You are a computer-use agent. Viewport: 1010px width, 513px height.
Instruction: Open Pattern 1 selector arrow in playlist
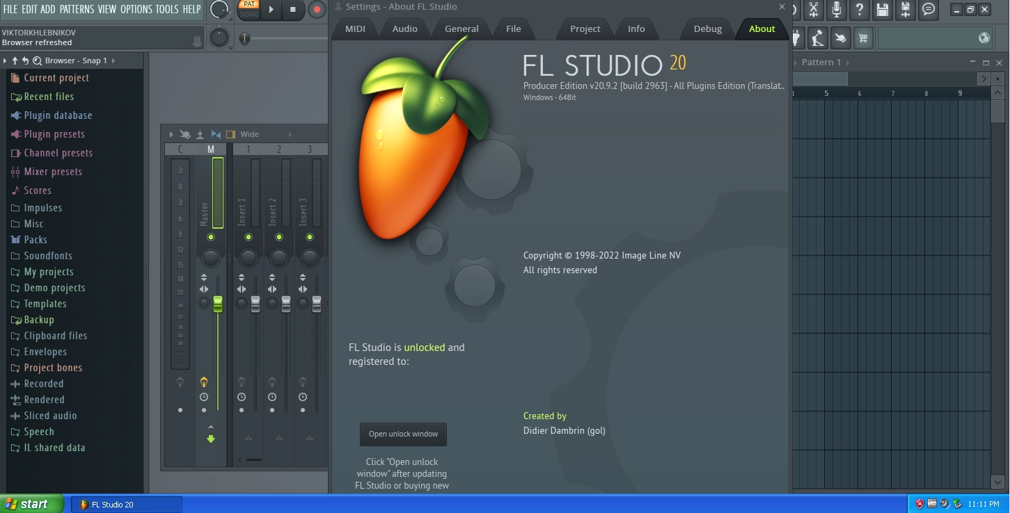point(849,62)
